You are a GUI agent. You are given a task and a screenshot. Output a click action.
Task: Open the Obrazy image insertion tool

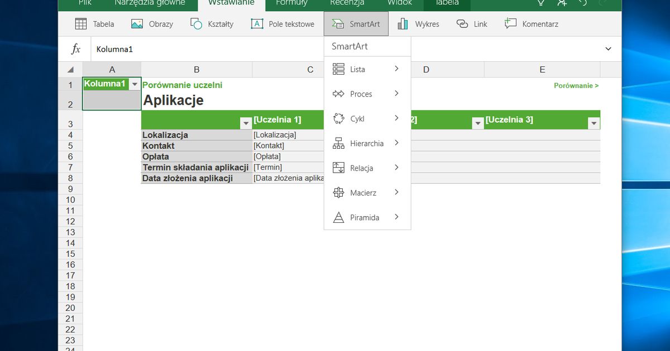pos(152,23)
